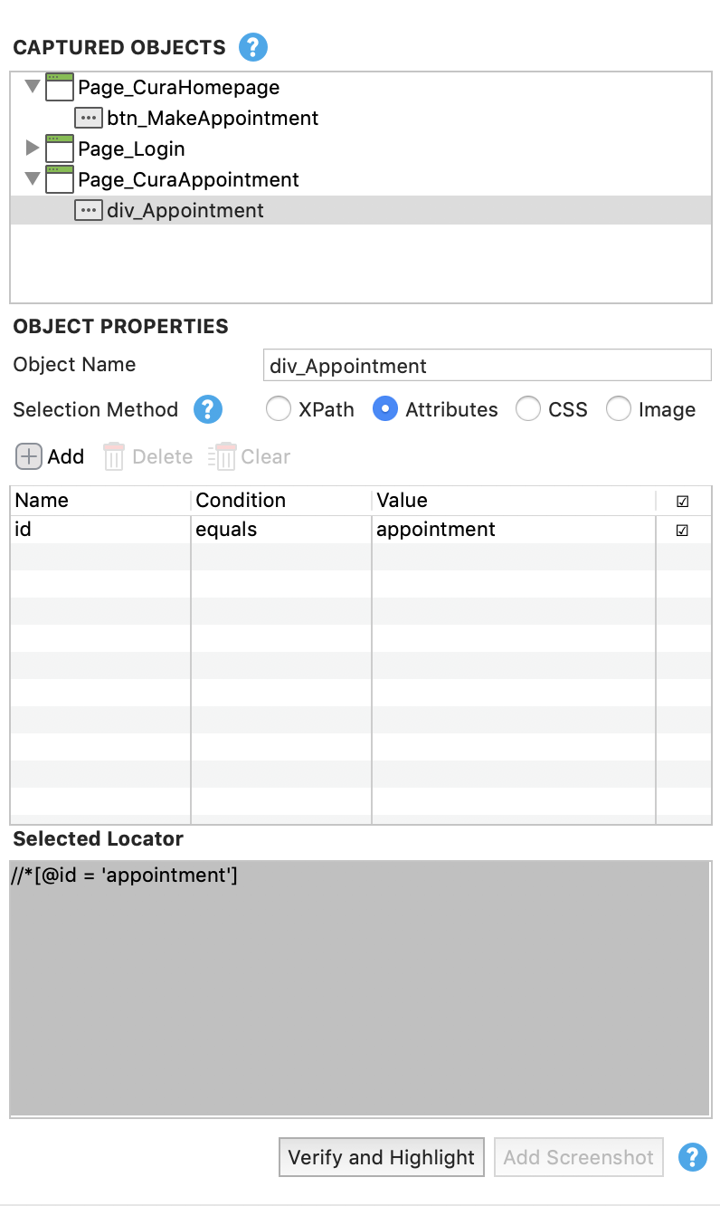720x1206 pixels.
Task: Collapse the Page_CuraAppointment tree node
Action: 33,178
